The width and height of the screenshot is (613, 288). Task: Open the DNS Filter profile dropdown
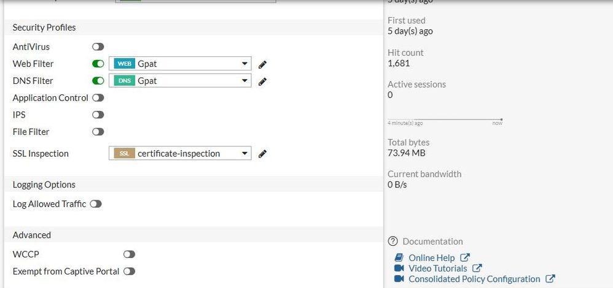(245, 81)
